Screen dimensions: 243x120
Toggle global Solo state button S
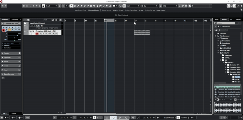pos(27,6)
